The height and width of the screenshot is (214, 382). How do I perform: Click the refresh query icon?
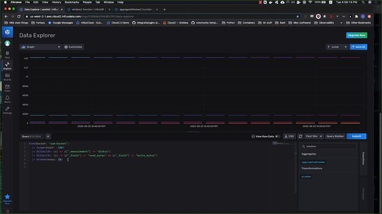coord(300,136)
